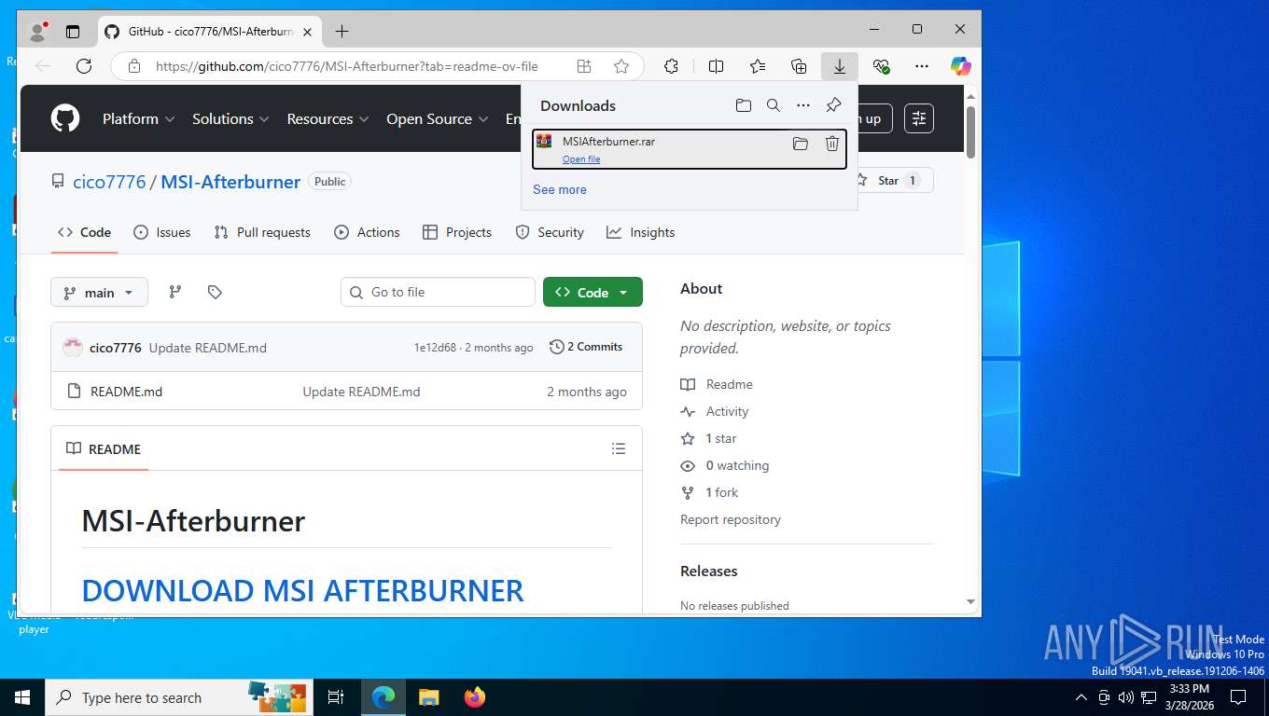
Task: Open the main branch dropdown
Action: click(99, 292)
